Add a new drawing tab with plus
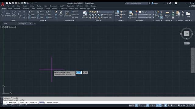 [x=35, y=24]
